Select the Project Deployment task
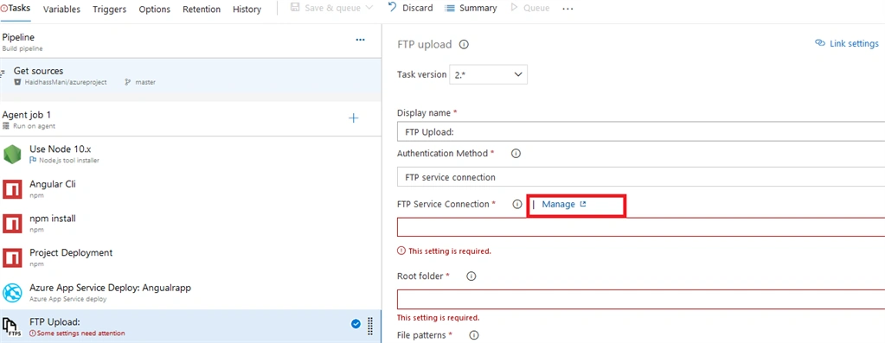885x343 pixels. click(x=191, y=257)
